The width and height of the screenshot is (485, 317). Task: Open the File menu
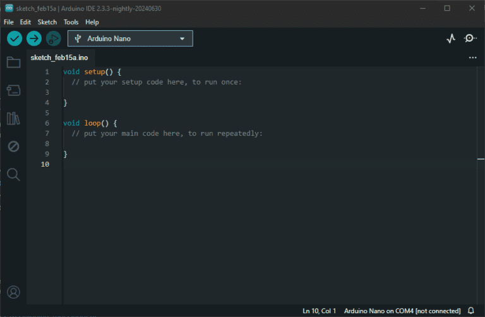point(9,22)
